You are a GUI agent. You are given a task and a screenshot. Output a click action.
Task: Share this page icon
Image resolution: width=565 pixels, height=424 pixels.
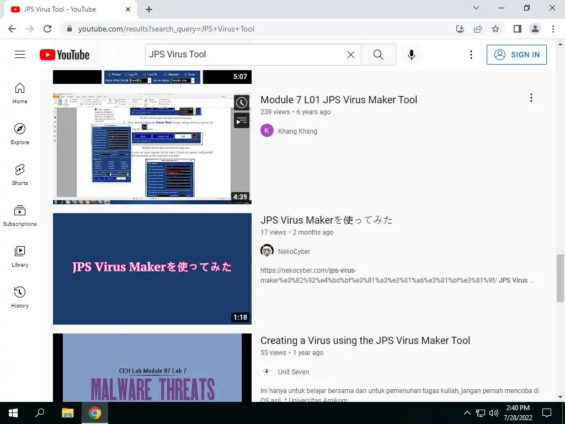click(x=478, y=29)
